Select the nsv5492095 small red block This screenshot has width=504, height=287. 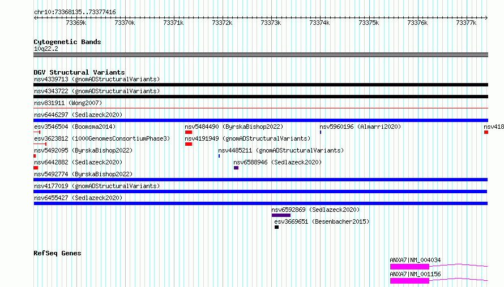[x=35, y=156]
